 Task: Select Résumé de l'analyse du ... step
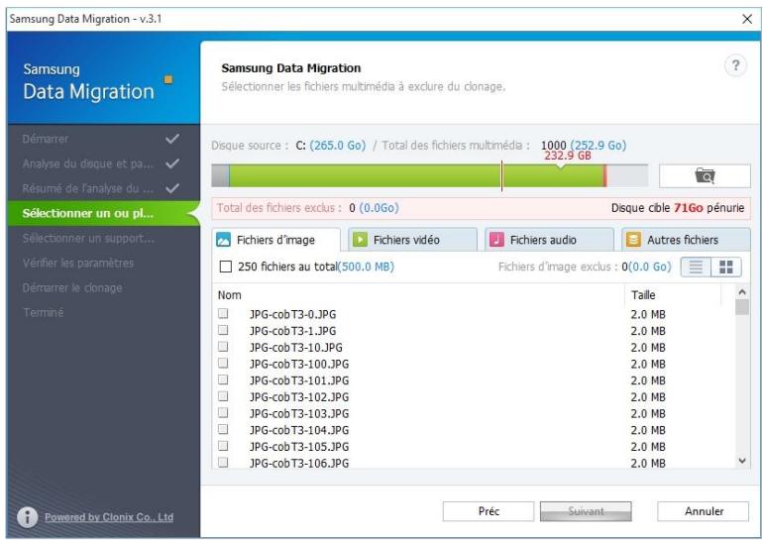(104, 188)
